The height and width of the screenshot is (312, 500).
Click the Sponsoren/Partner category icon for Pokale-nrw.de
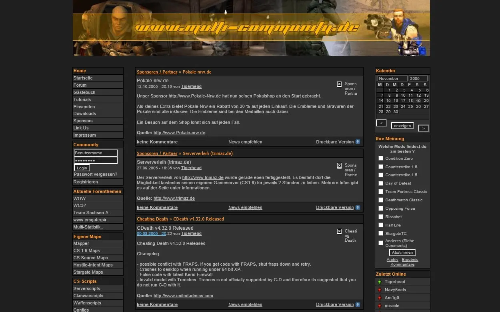[339, 84]
